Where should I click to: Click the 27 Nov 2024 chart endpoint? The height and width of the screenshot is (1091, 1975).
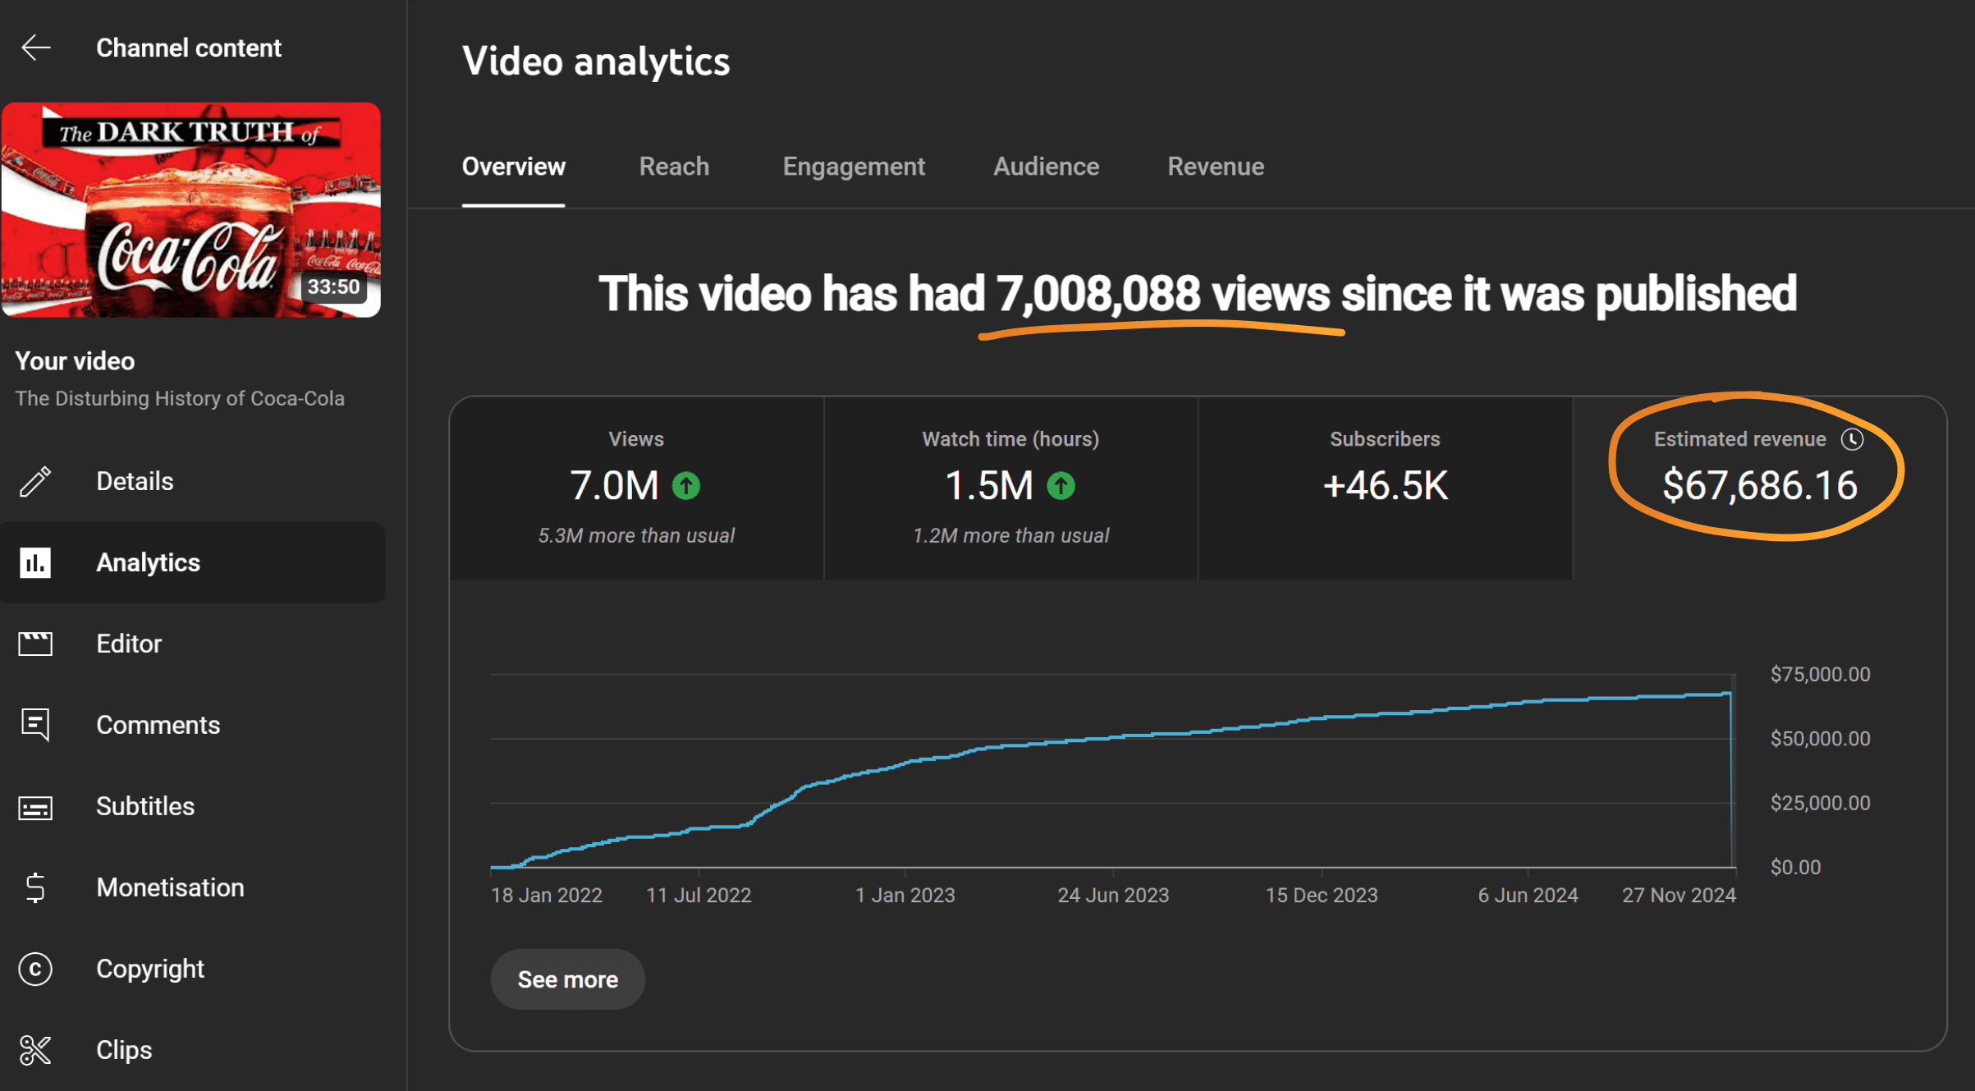(x=1730, y=694)
